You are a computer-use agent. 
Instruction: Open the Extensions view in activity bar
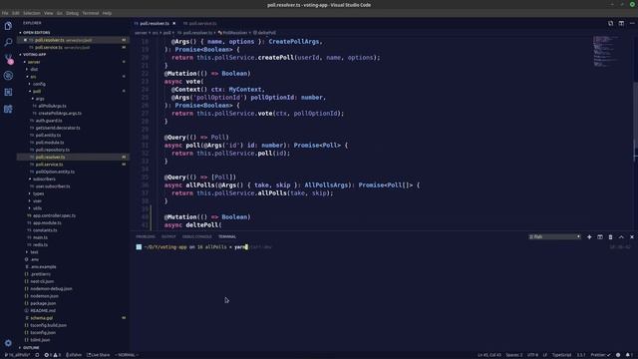[x=8, y=92]
